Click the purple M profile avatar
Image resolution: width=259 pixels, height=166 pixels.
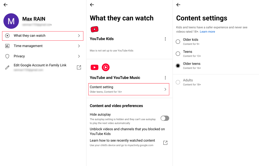point(11,21)
